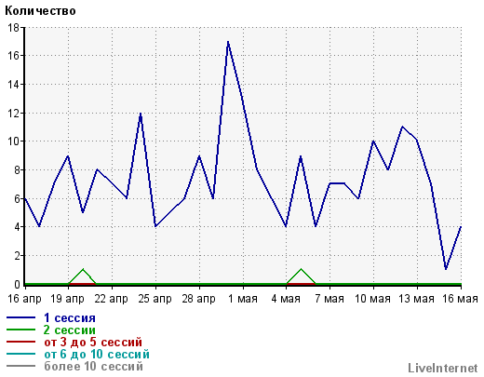Click the gray 'более 10 сессий' legend line
The image size is (484, 377).
coord(20,366)
